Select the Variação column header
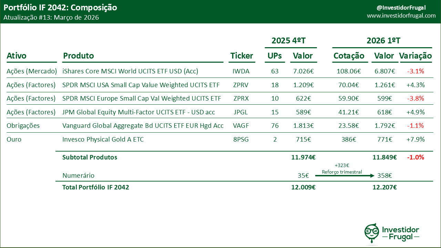This screenshot has width=441, height=248. 415,56
